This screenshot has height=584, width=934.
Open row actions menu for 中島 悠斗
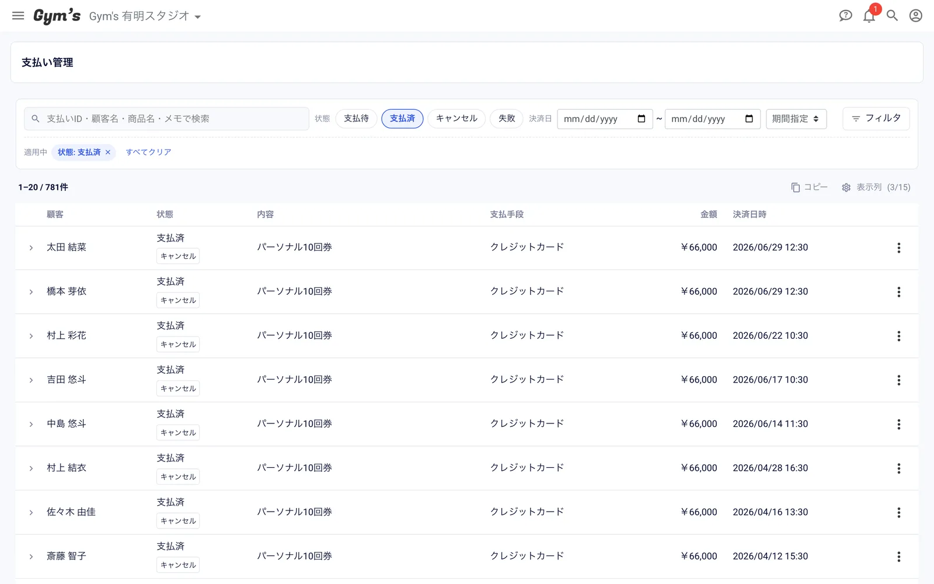pyautogui.click(x=898, y=424)
